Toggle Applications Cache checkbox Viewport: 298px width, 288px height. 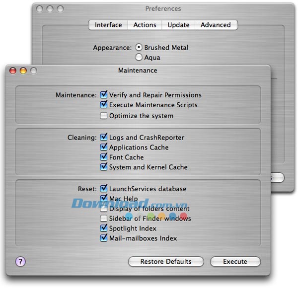[x=104, y=147]
